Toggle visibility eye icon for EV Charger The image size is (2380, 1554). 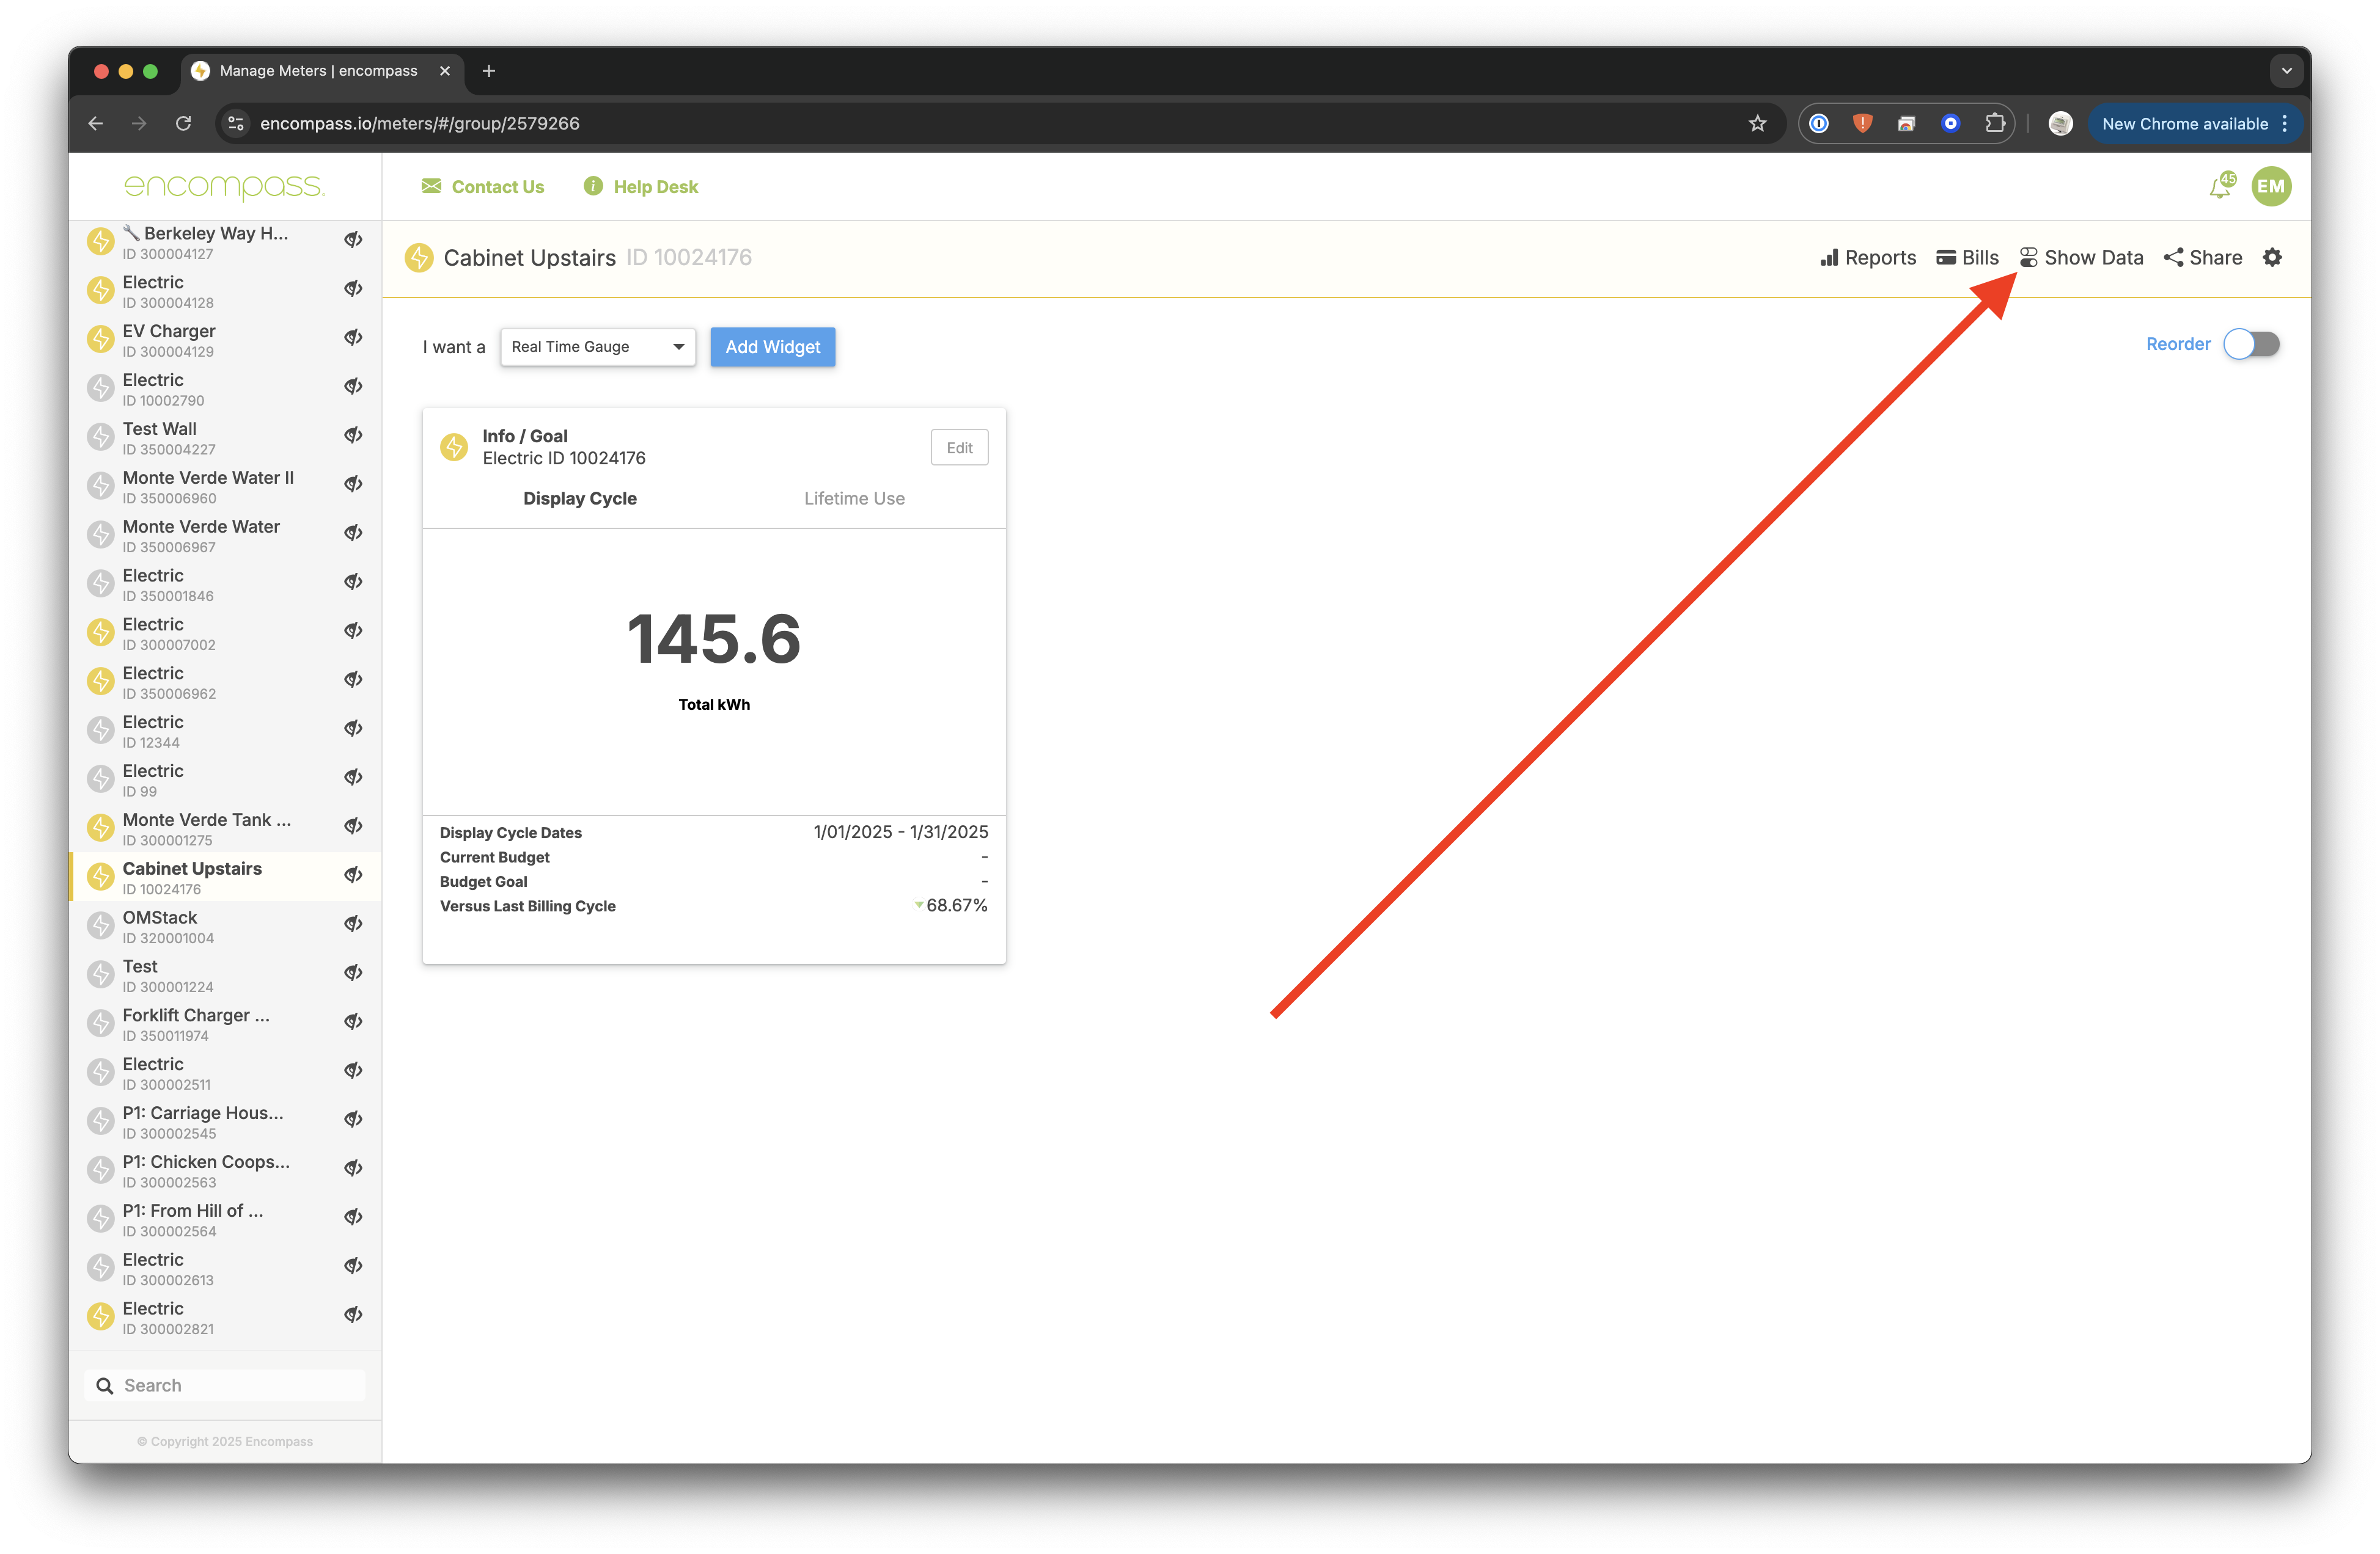353,338
